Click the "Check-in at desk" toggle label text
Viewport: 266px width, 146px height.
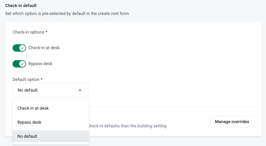[x=44, y=48]
